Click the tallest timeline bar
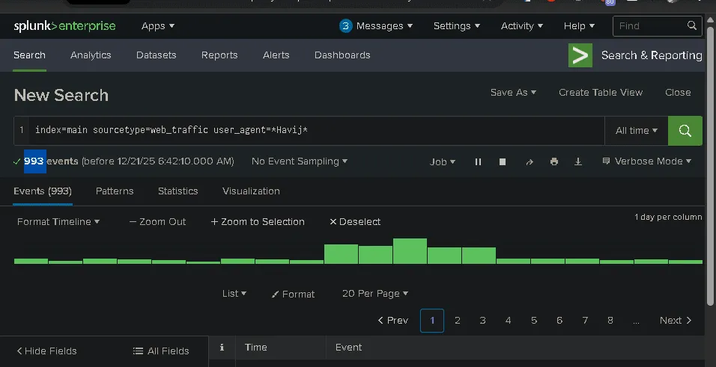716x367 pixels. pos(410,251)
